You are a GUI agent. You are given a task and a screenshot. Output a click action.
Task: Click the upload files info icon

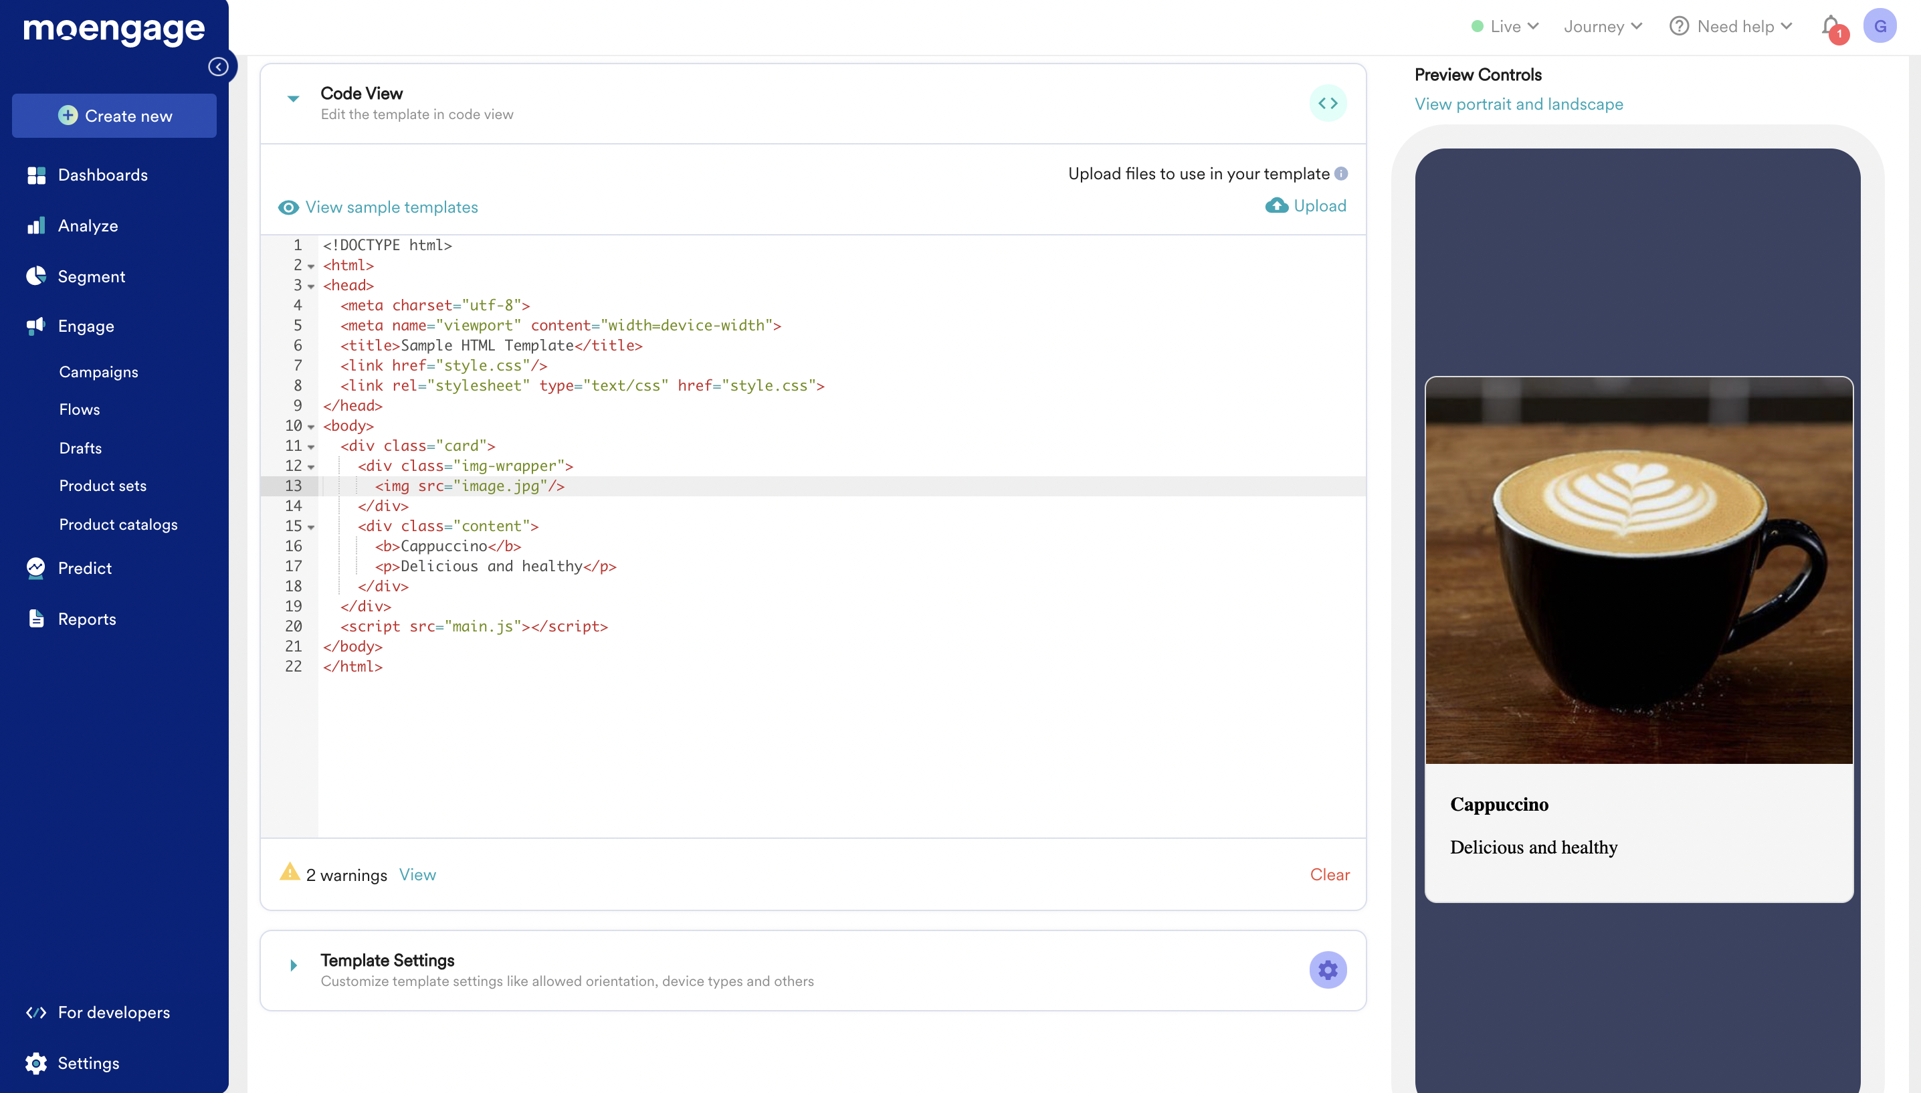[x=1341, y=173]
